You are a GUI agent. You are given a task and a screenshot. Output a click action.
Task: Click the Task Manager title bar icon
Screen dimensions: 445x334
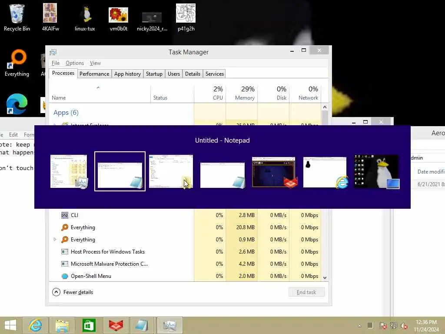(x=53, y=52)
